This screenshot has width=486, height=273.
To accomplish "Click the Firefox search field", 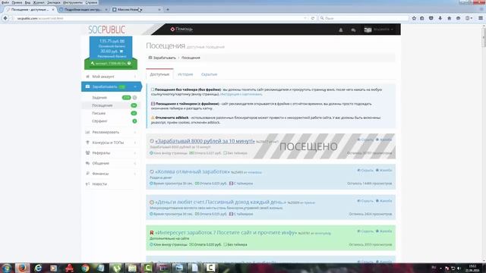I will coord(364,18).
